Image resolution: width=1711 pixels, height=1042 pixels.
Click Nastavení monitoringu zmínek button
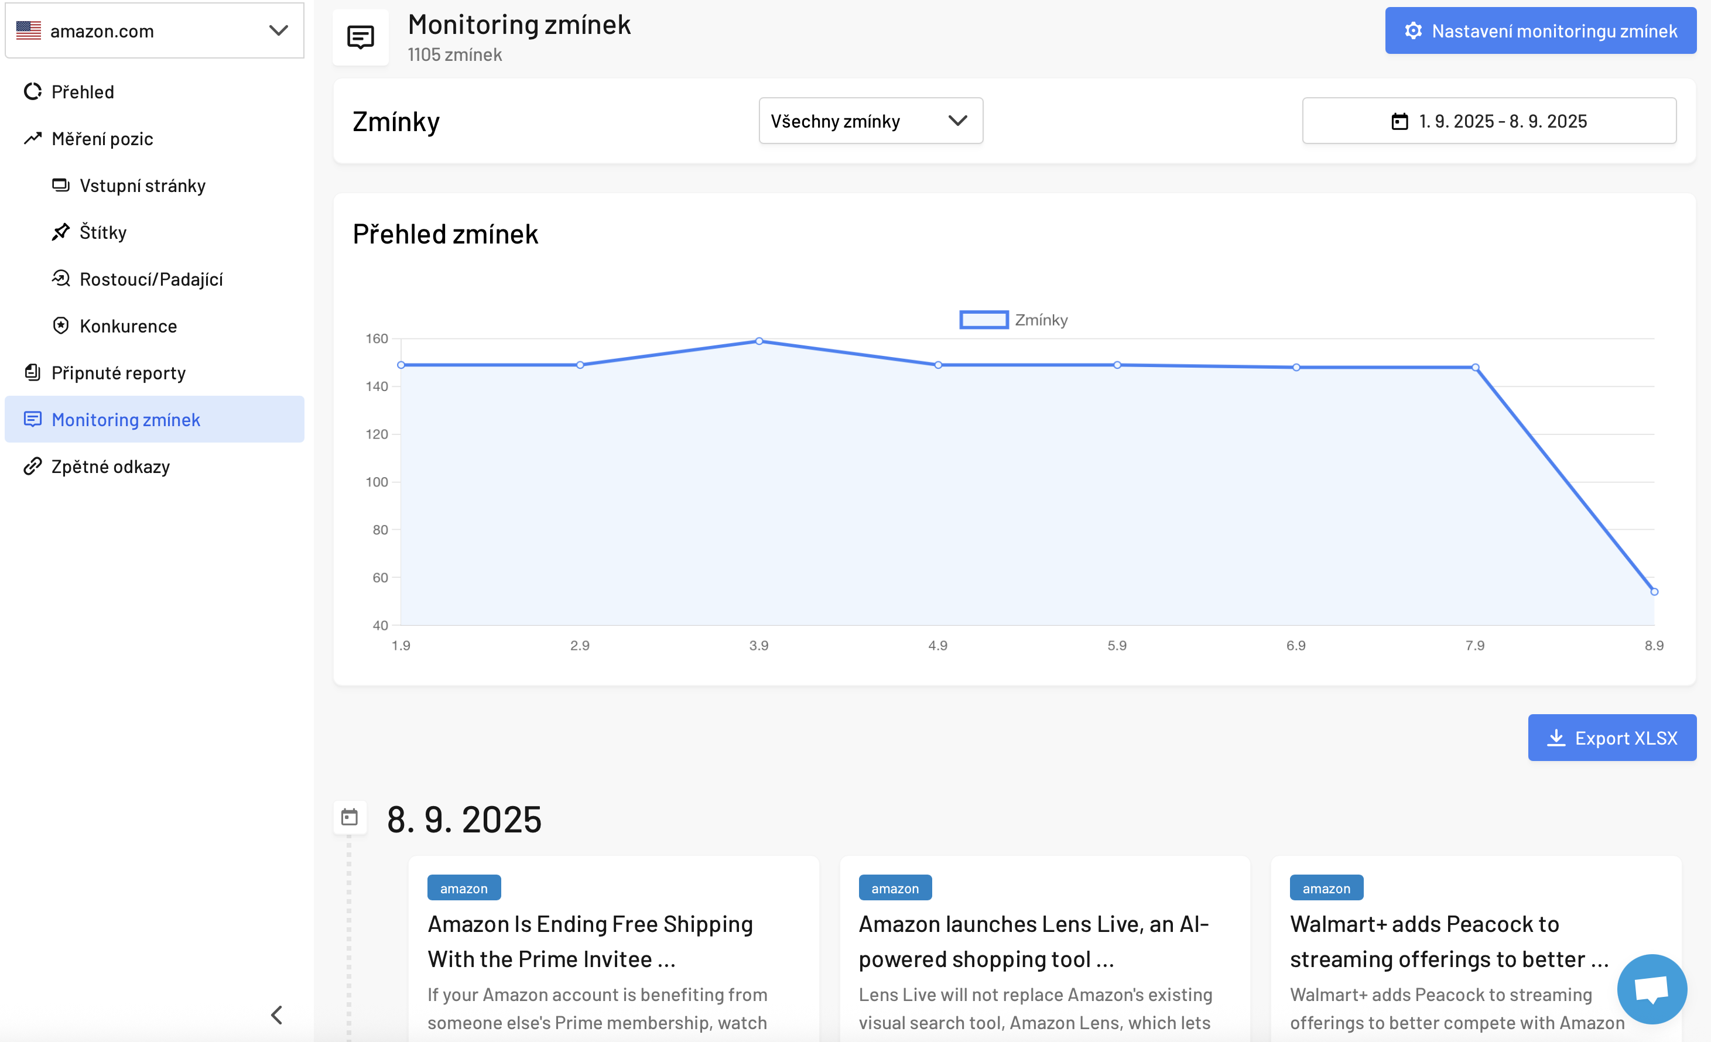click(x=1539, y=30)
